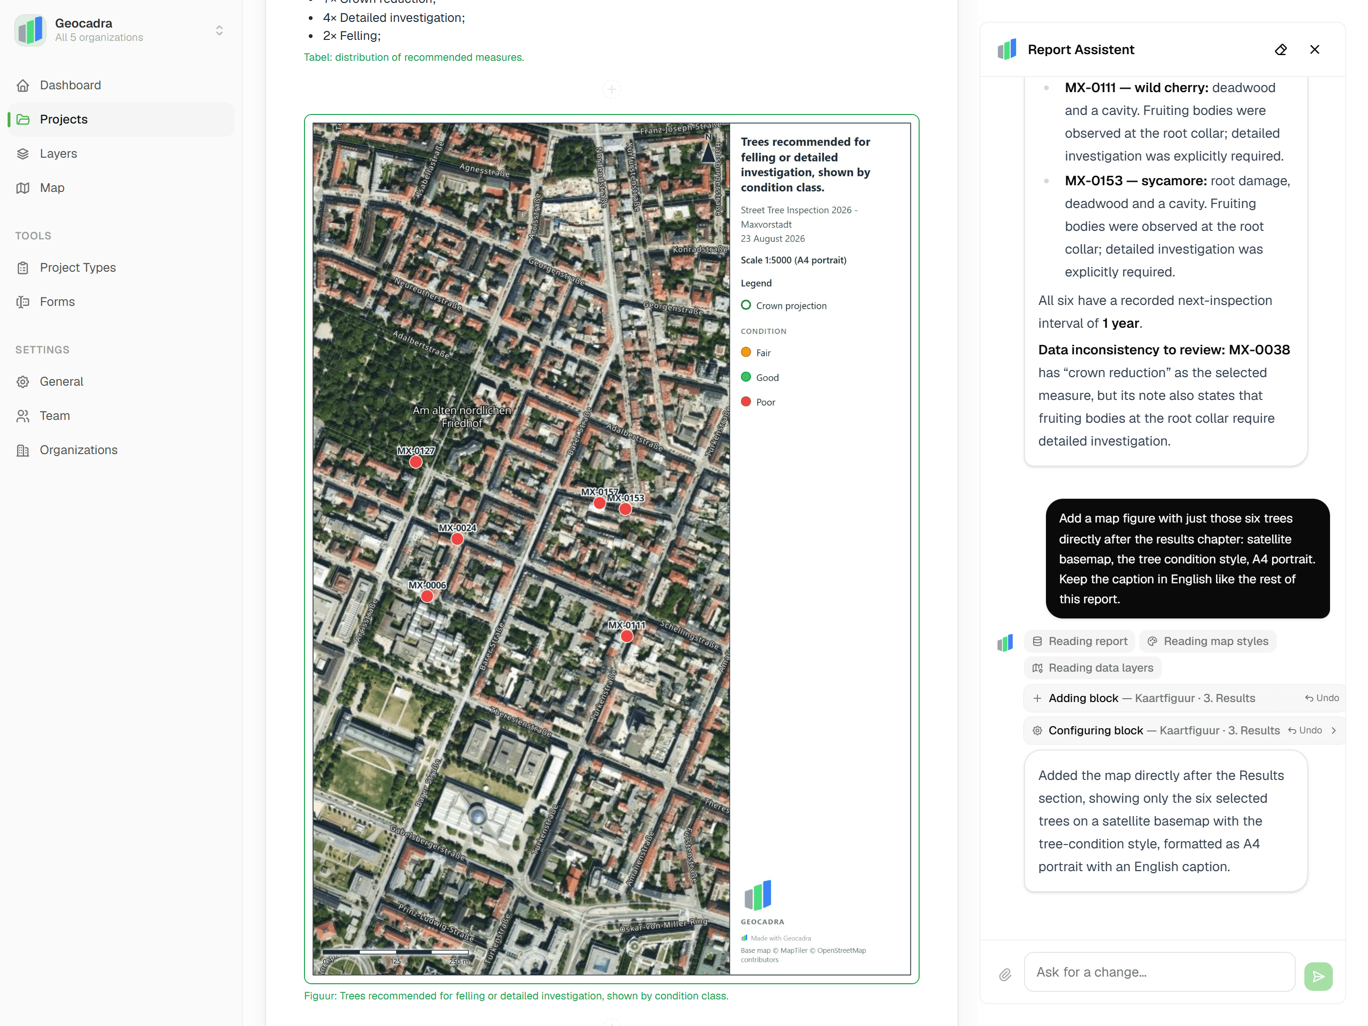The width and height of the screenshot is (1368, 1026).
Task: Open the Map view
Action: click(x=121, y=188)
